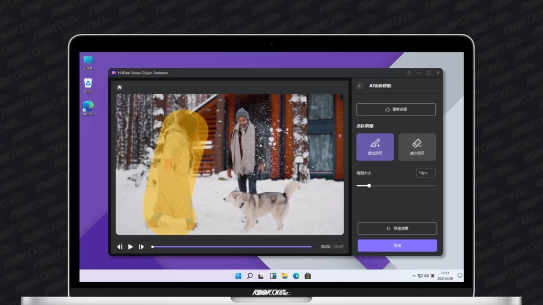Click the 重新选择 reselect button
The width and height of the screenshot is (543, 305).
click(x=396, y=110)
